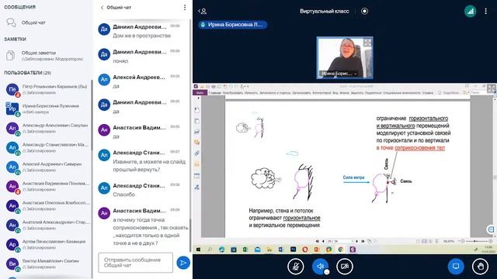Image resolution: width=497 pixels, height=279 pixels.
Task: Open taskbar search icon in shared screen
Action: 210,250
